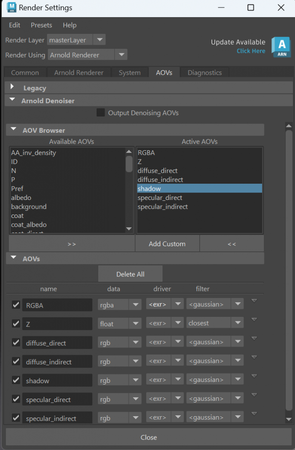Switch to the System tab
The image size is (295, 450).
pyautogui.click(x=130, y=73)
